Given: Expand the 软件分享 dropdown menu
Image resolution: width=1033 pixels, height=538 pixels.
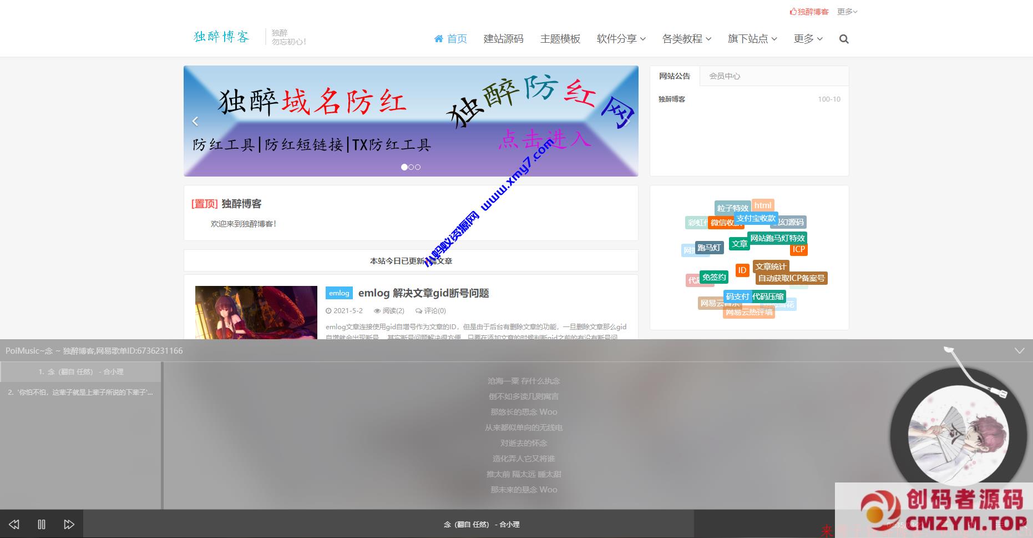Looking at the screenshot, I should click(621, 39).
